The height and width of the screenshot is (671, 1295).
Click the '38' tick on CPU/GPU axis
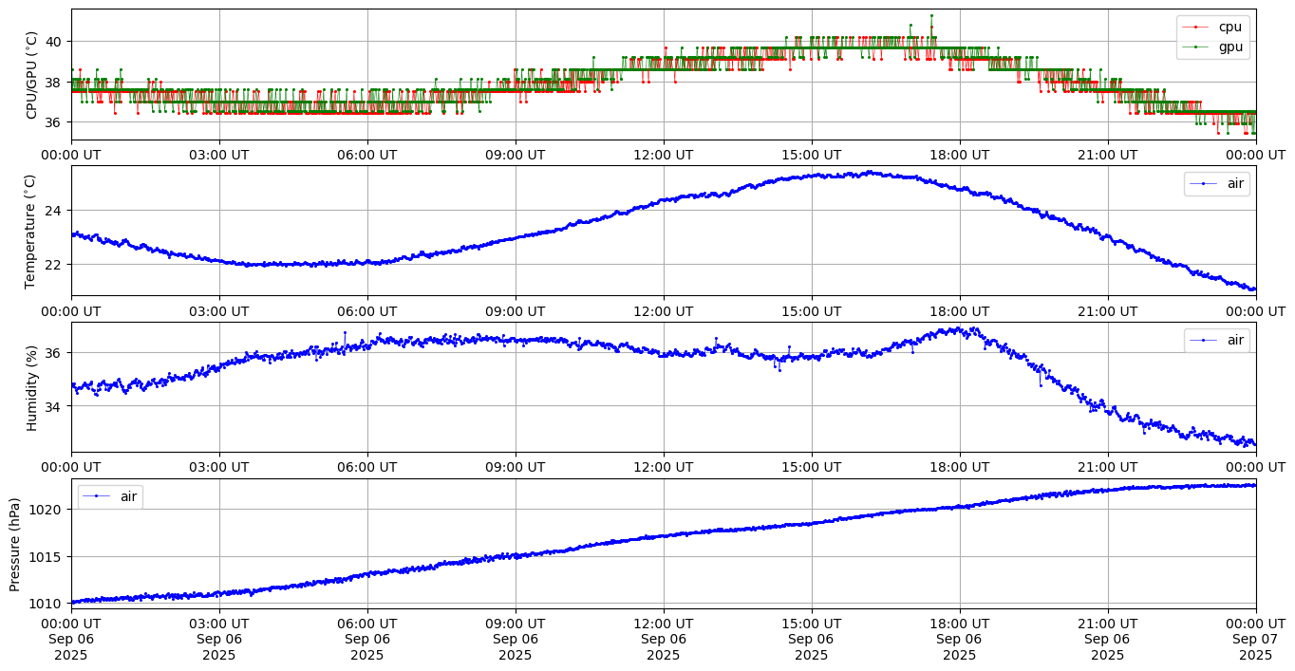click(56, 83)
